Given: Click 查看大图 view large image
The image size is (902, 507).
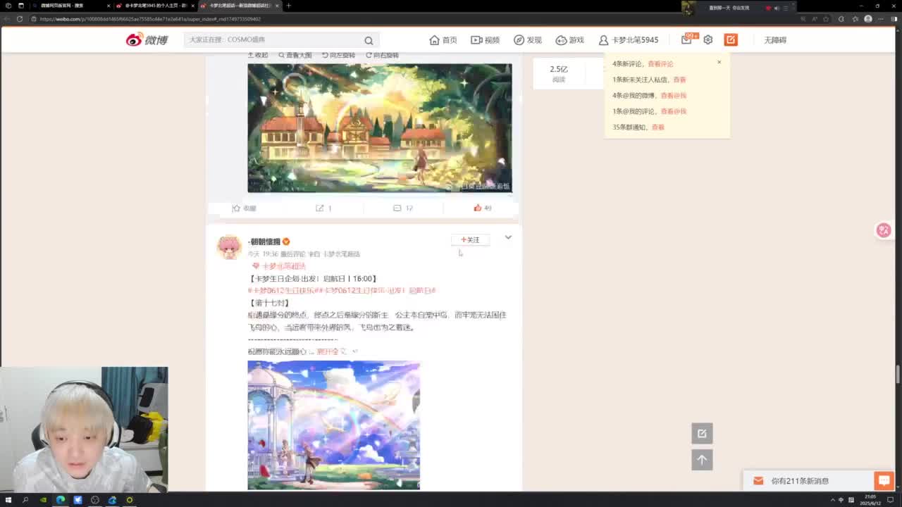Looking at the screenshot, I should 295,55.
